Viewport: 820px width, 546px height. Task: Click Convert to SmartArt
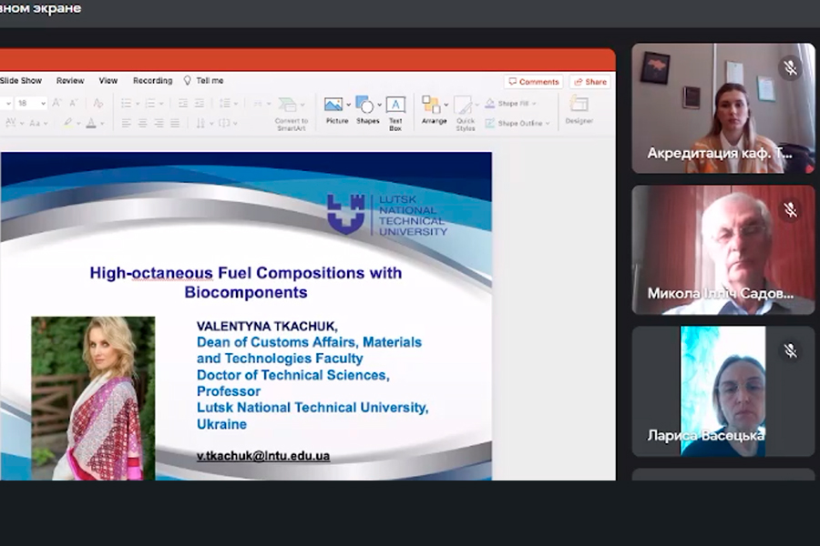[x=291, y=107]
